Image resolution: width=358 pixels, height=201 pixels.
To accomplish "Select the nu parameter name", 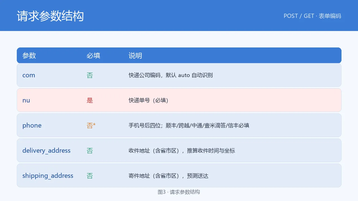I will pyautogui.click(x=26, y=100).
